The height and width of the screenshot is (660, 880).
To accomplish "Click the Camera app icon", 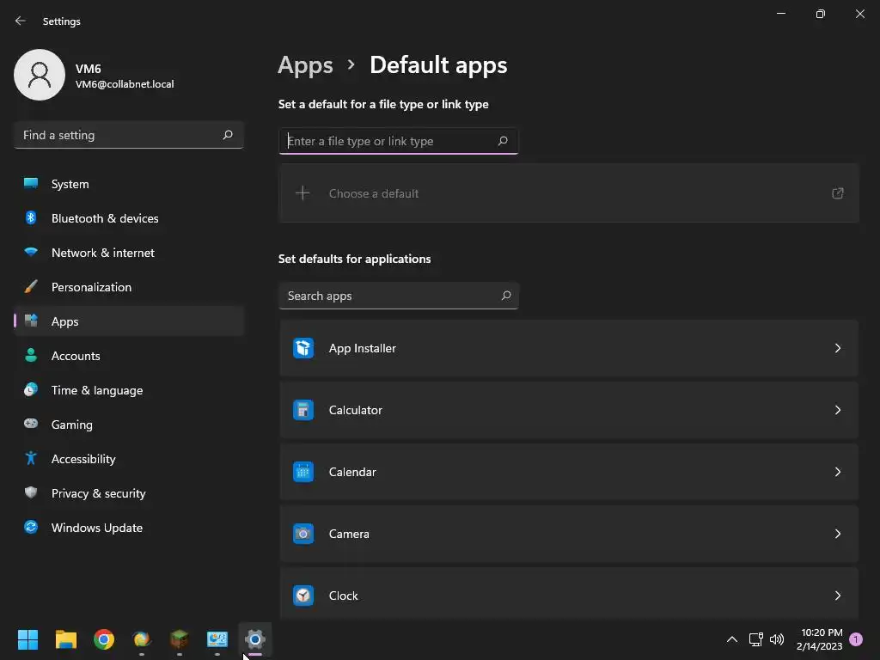I will pos(303,534).
